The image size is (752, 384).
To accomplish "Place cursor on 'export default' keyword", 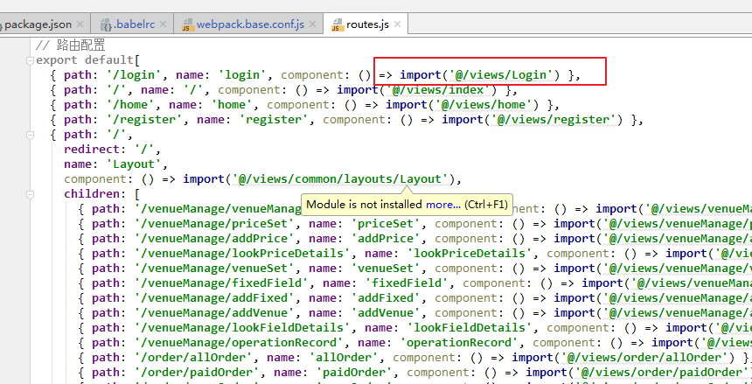I will tap(85, 60).
